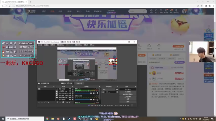
Task: Toggle visibility of the 文本 (GDI+) source
Action: 70,89
